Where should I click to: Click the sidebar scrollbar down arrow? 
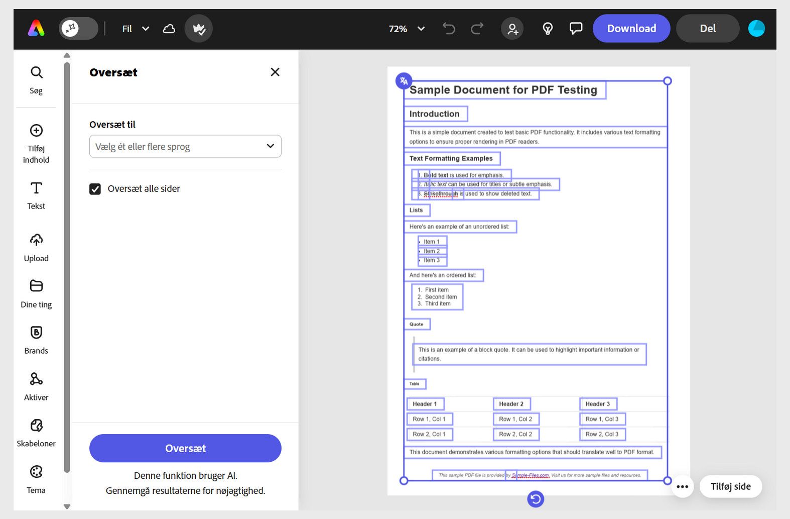coord(67,506)
